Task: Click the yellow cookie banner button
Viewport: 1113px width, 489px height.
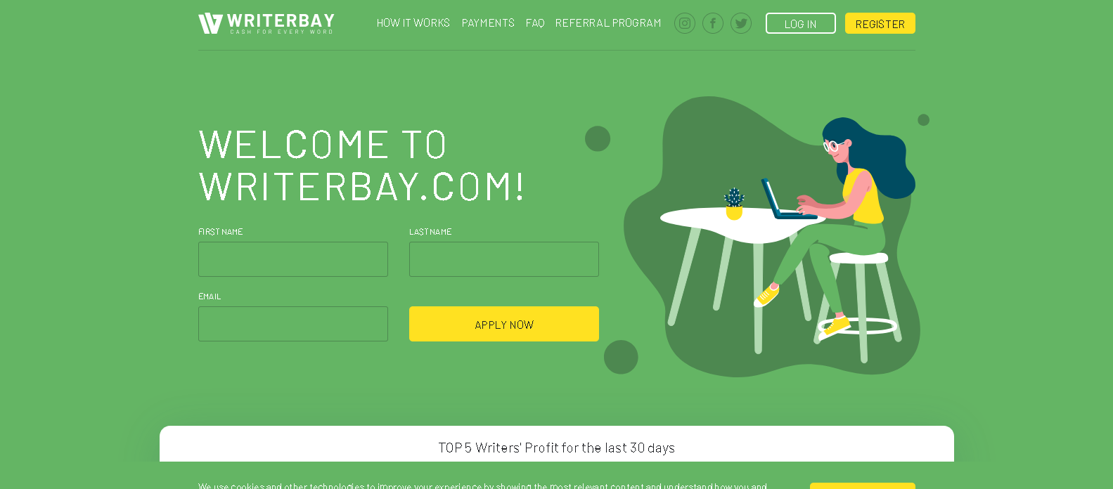Action: point(863,485)
